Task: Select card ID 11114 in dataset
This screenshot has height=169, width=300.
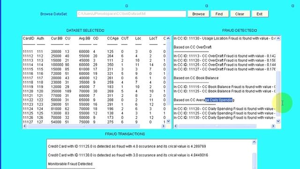Action: coord(28,65)
